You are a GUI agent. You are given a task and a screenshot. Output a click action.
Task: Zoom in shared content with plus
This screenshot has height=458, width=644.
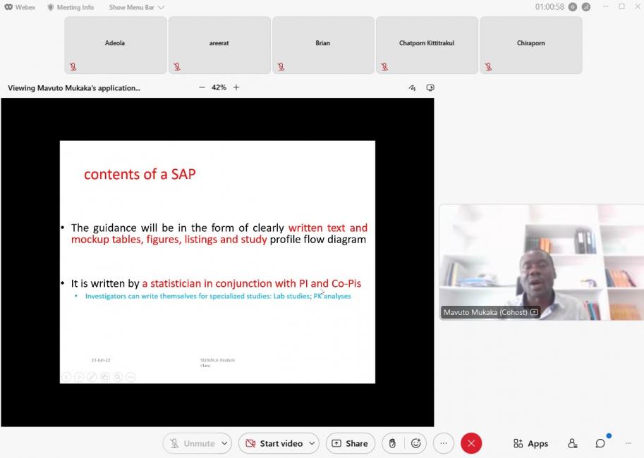(x=236, y=87)
